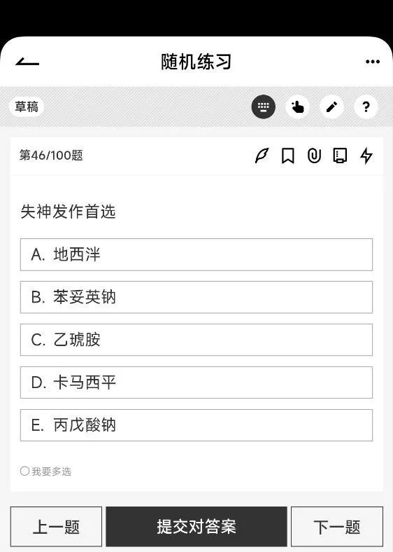Tap the keyboard icon in the toolbar
393x552 pixels.
(x=264, y=106)
